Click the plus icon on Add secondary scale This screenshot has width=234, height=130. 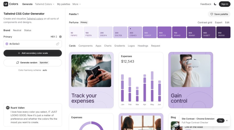[19, 53]
